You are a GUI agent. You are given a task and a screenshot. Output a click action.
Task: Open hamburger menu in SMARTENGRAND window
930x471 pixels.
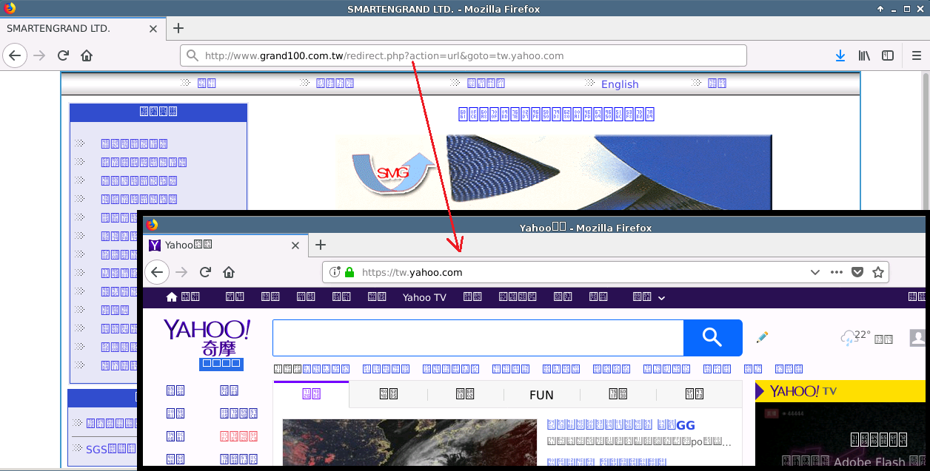(916, 55)
